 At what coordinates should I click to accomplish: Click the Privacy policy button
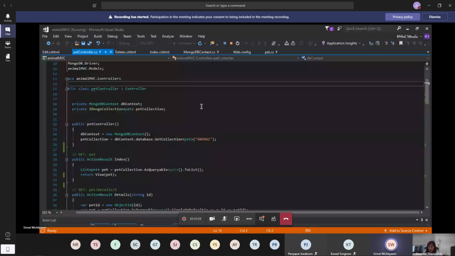pos(402,17)
